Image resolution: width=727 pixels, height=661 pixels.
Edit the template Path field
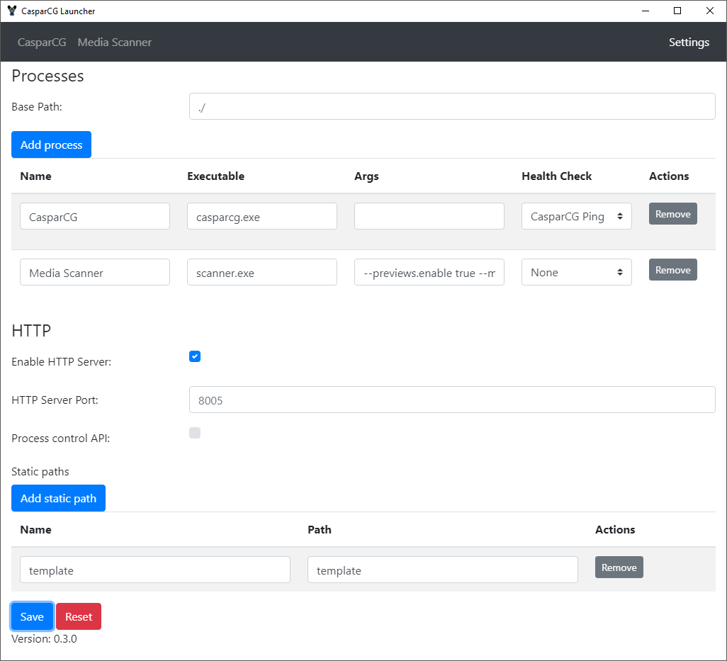pyautogui.click(x=443, y=570)
